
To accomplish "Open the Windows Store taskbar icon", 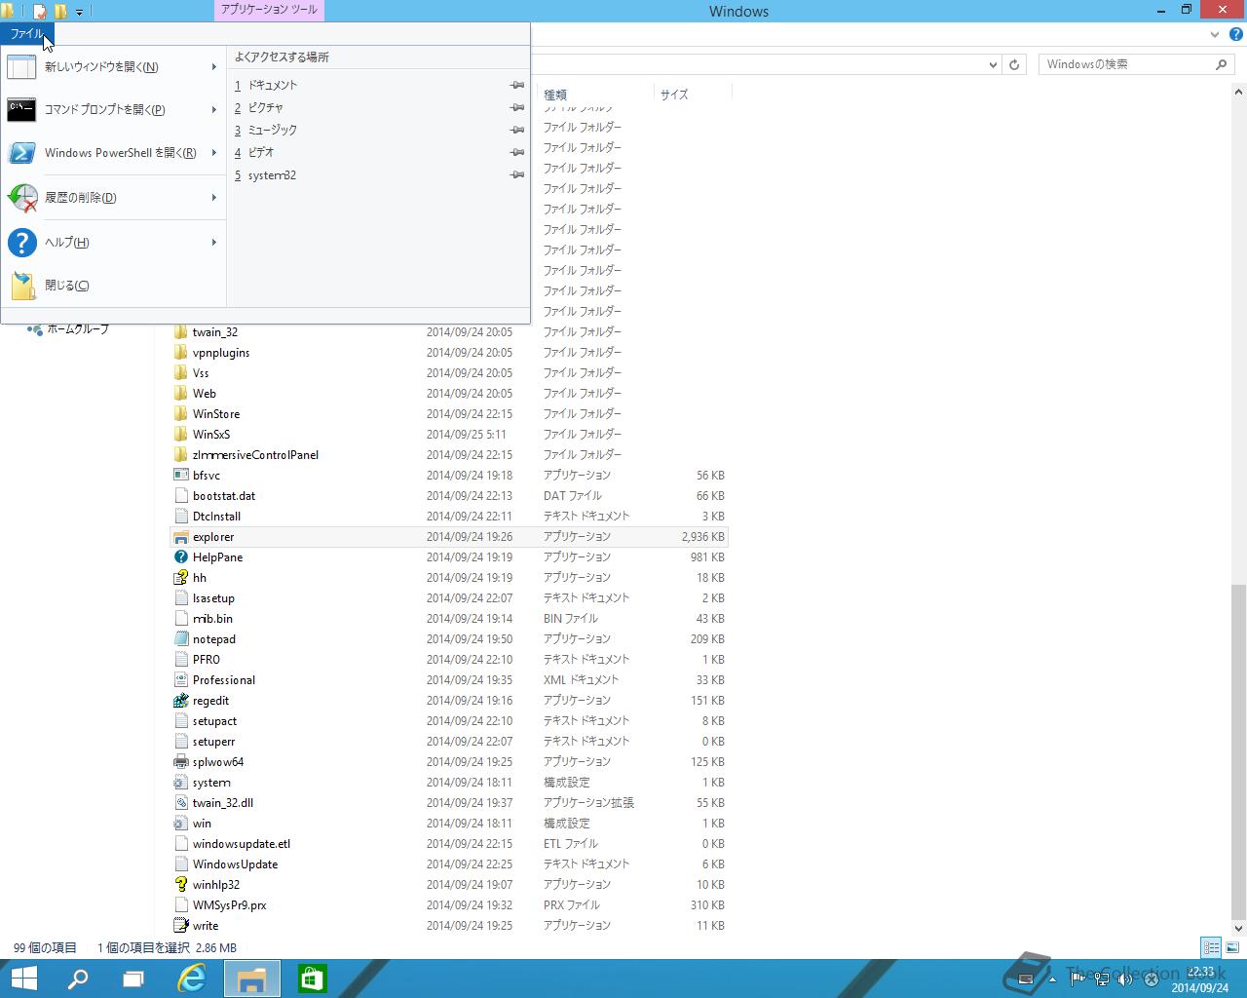I will click(312, 979).
